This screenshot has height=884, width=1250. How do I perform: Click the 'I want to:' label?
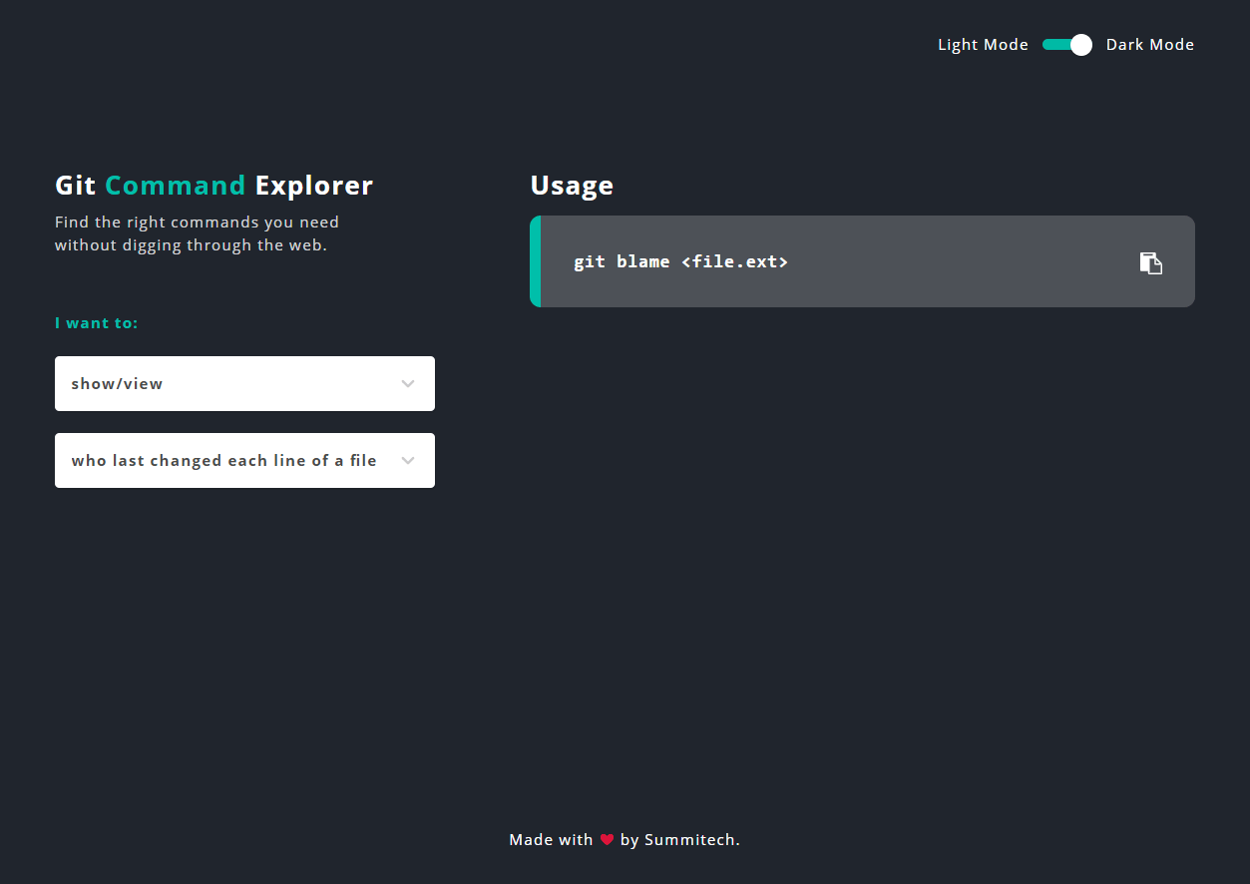point(97,323)
